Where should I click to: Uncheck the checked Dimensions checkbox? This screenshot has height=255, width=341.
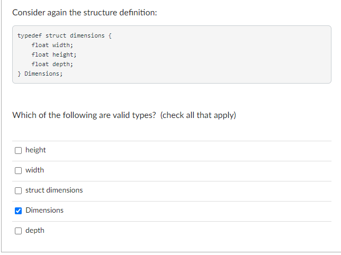[x=18, y=211]
